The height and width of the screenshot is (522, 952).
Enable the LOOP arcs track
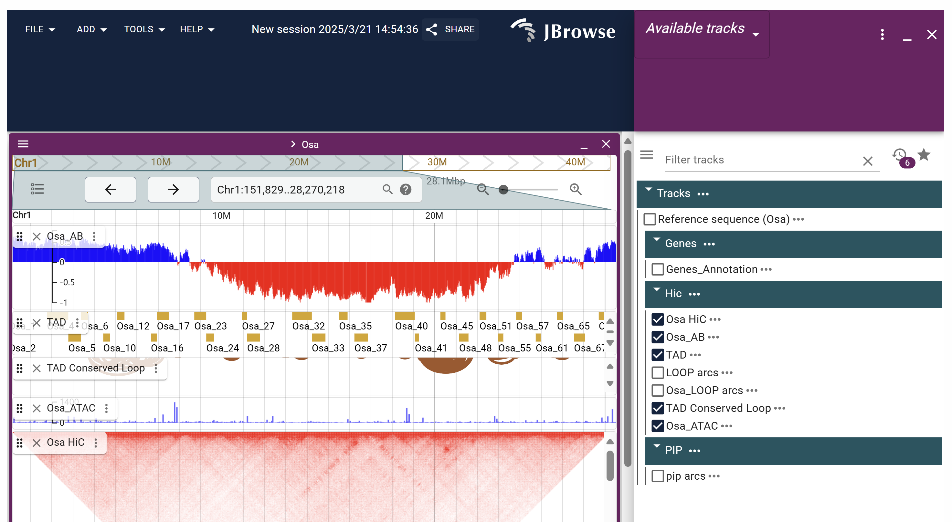(658, 372)
